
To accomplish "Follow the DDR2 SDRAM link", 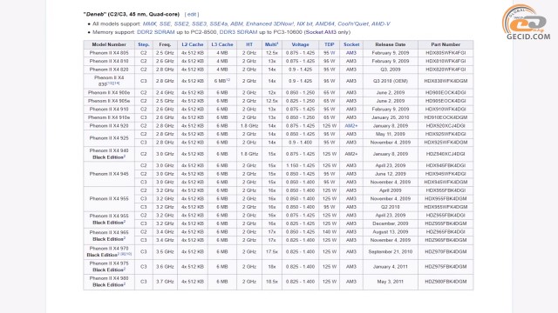I will pyautogui.click(x=155, y=32).
